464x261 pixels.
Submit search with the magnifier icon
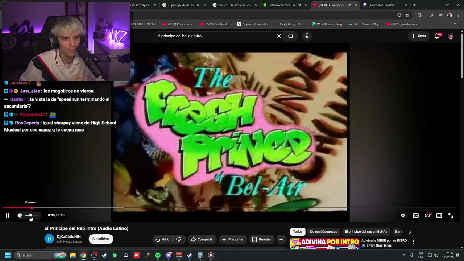click(291, 36)
